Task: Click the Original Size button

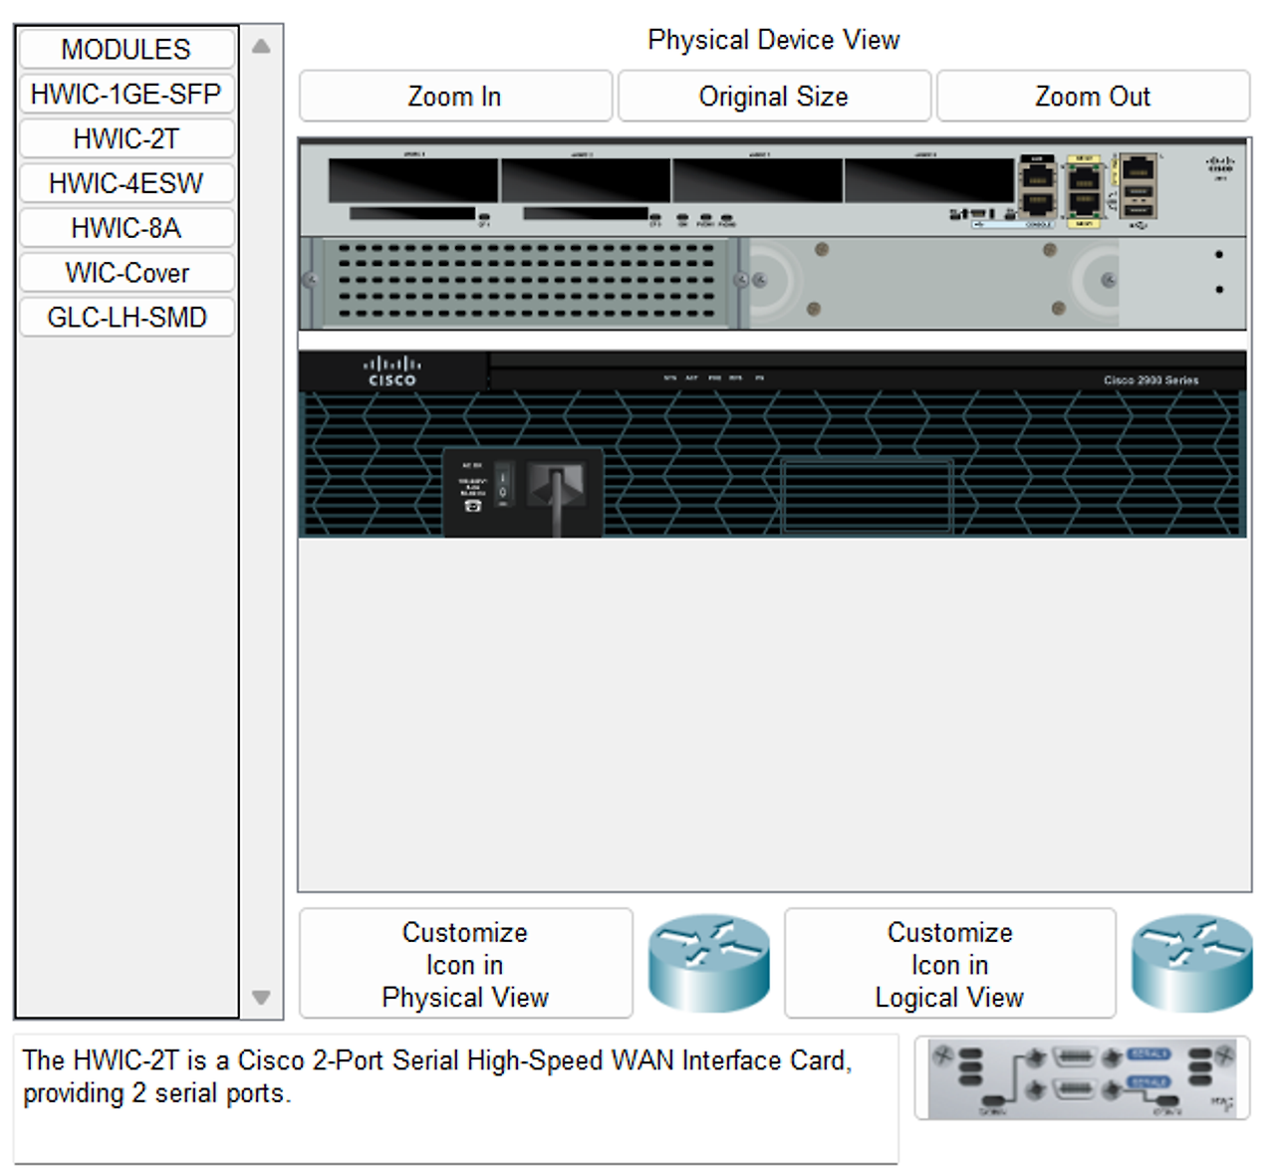Action: (774, 97)
